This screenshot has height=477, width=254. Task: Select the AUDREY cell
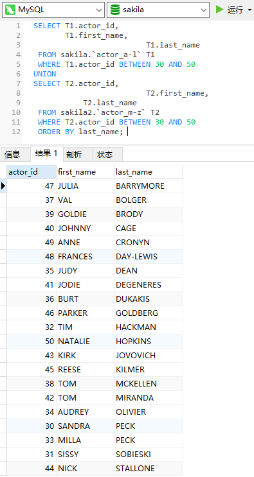coord(86,412)
